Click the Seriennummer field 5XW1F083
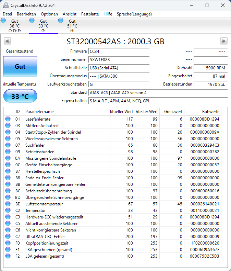Image resolution: width=231 pixels, height=271 pixels. click(x=119, y=60)
